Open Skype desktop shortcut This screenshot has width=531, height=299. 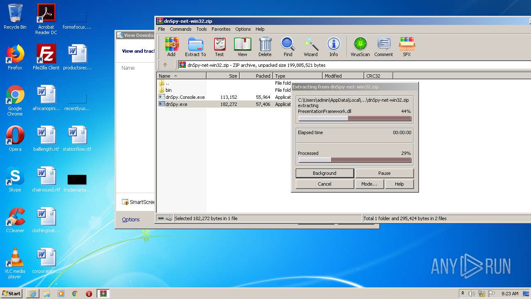pyautogui.click(x=15, y=179)
